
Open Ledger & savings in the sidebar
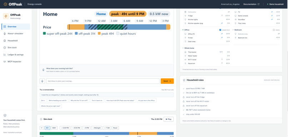(x=16, y=55)
